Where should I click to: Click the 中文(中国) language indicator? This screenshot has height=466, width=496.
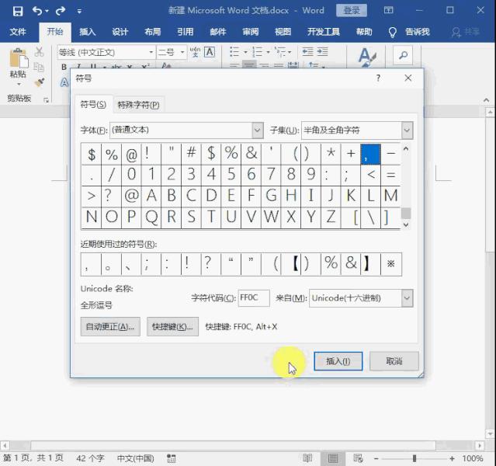click(135, 458)
